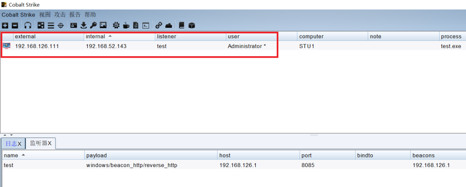The height and width of the screenshot is (187, 466).
Task: Select the test listener row
Action: tap(137, 165)
